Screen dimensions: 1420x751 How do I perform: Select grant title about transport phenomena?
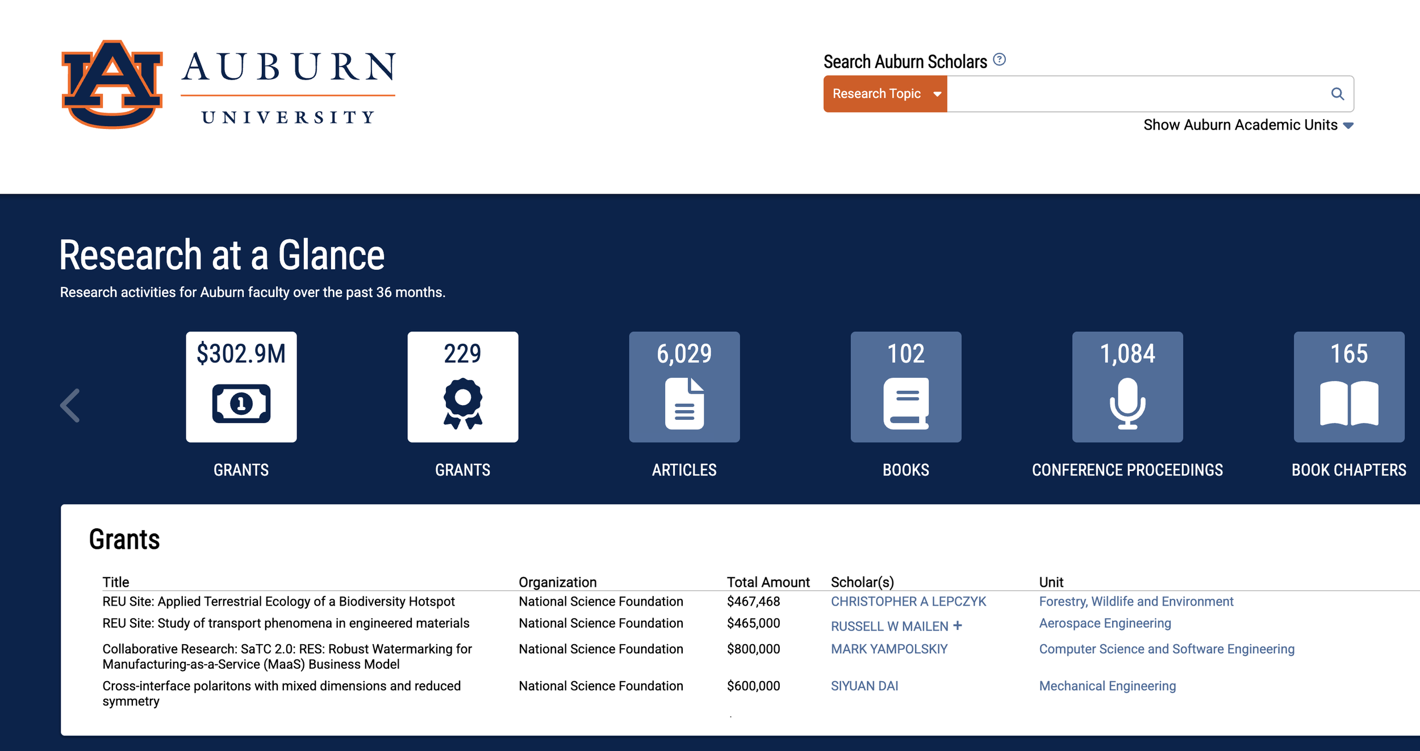(286, 623)
